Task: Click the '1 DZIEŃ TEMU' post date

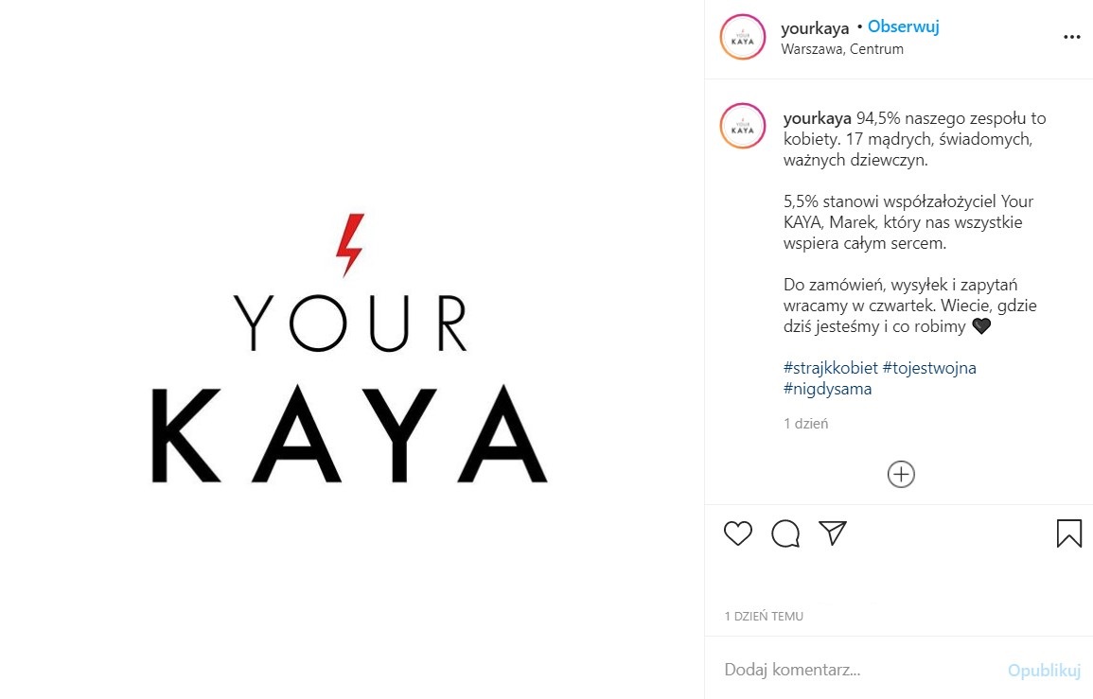Action: (x=764, y=616)
